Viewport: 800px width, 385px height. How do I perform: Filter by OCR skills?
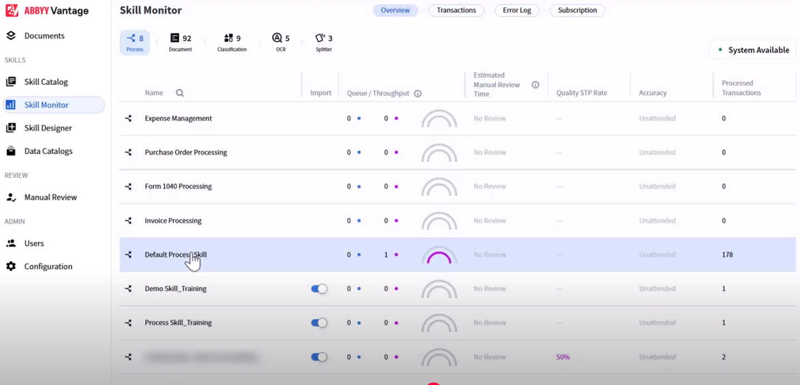click(280, 43)
